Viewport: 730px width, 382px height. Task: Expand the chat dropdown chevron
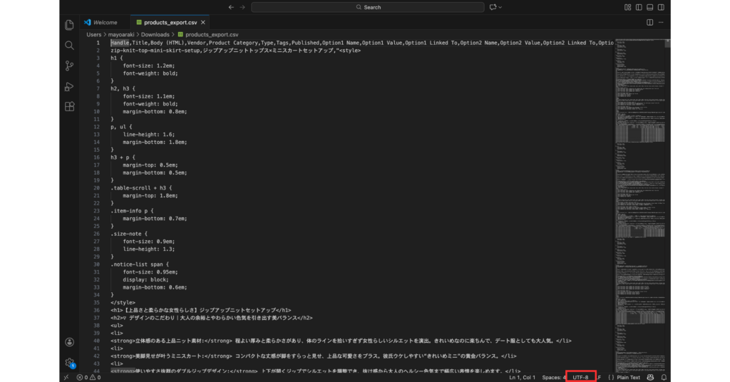pos(500,7)
